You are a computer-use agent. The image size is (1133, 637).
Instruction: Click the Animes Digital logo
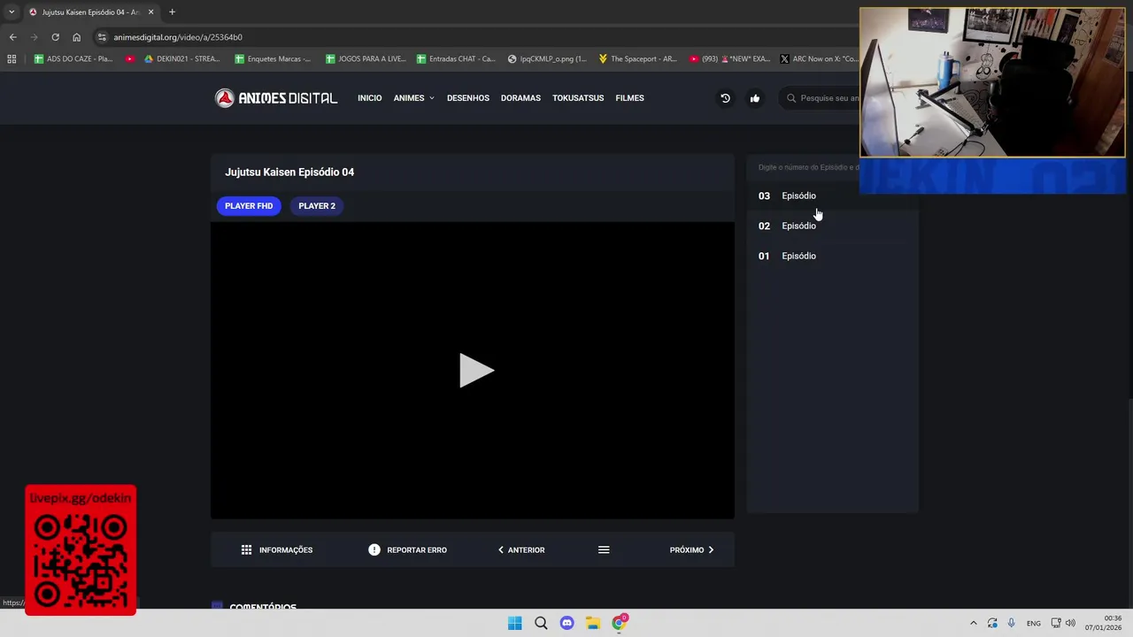coord(276,98)
